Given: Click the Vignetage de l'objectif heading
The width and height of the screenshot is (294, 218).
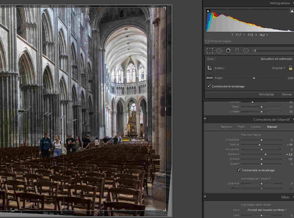Looking at the screenshot, I should pyautogui.click(x=256, y=178).
